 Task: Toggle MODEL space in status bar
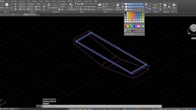90,109
